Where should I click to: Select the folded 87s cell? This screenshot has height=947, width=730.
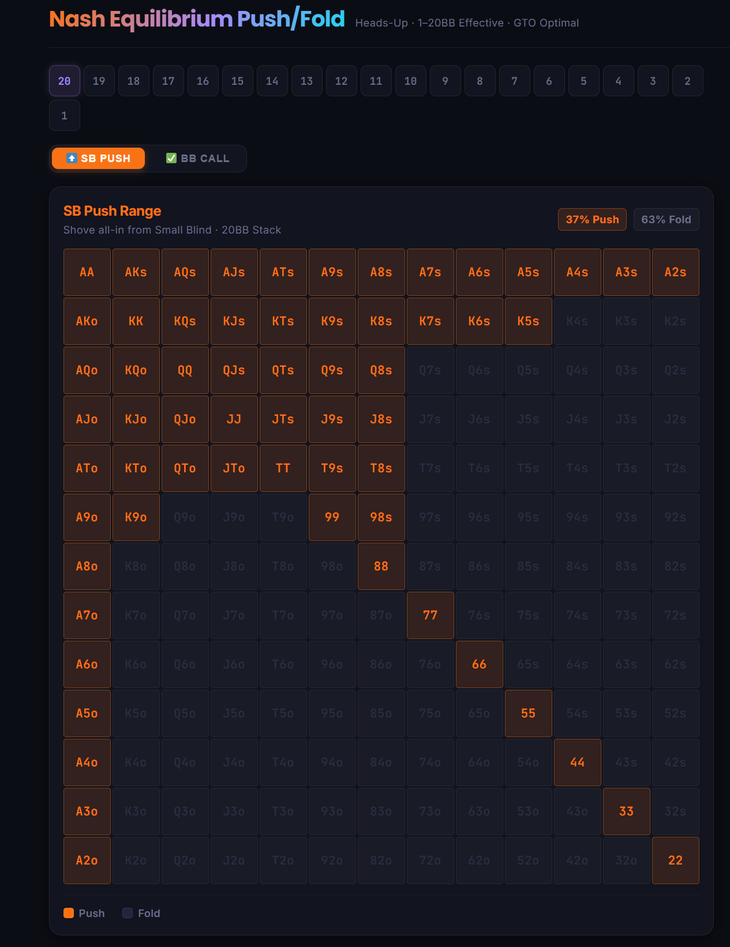coord(430,566)
